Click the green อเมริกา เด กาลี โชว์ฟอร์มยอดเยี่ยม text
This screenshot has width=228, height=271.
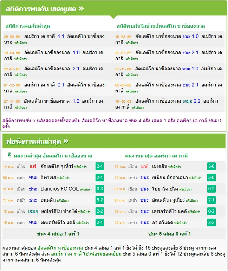pyautogui.click(x=86, y=254)
